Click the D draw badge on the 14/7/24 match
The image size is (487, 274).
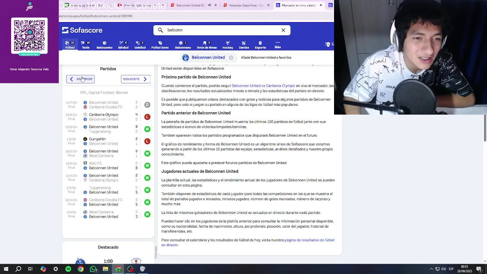click(147, 105)
